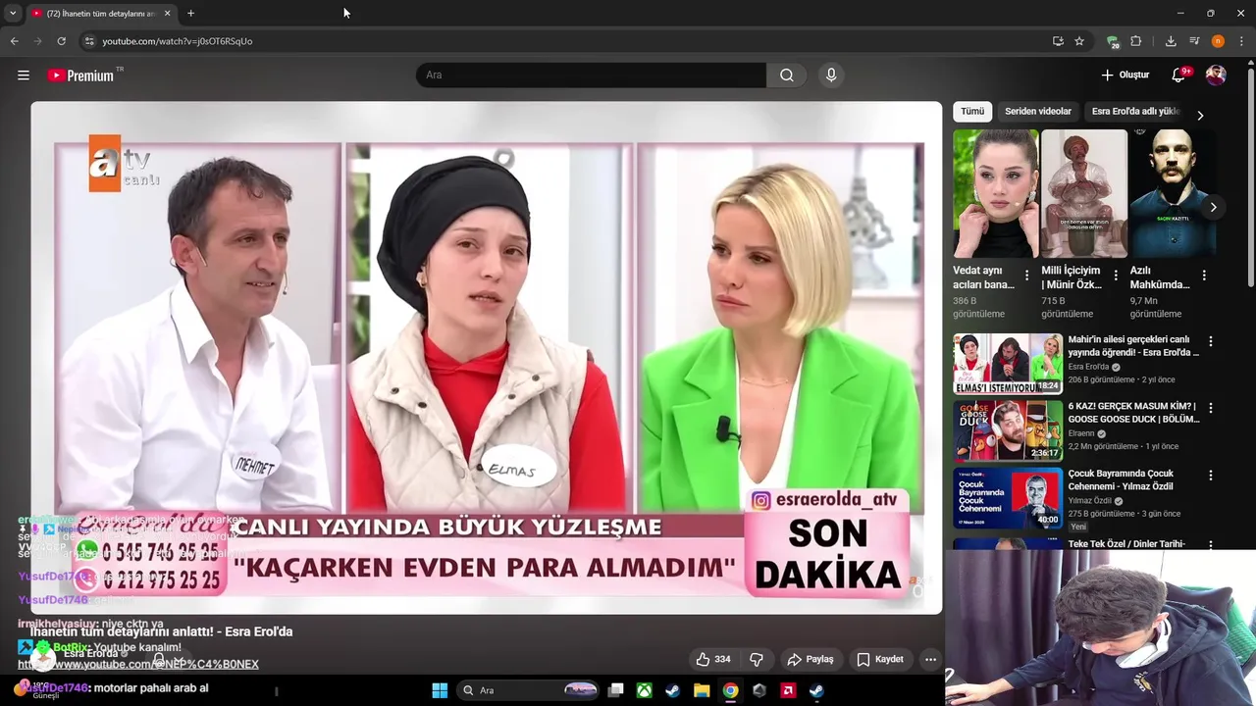Show more filter chips with arrow

(x=1200, y=115)
